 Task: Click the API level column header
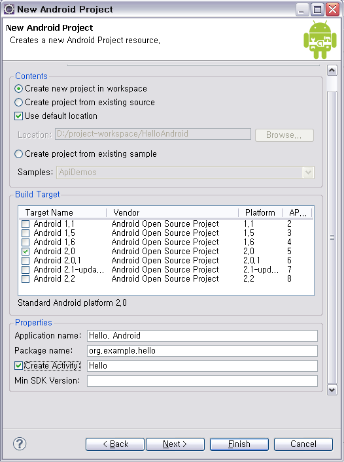point(297,212)
